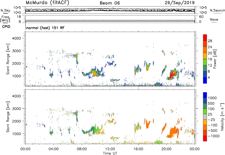Click velocity panel 'Slant Range [km]' label
Screen dimensions: 225x155
[8, 117]
